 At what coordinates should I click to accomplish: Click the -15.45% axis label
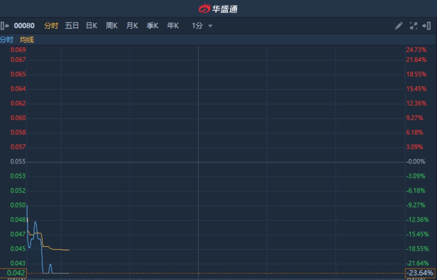click(418, 234)
